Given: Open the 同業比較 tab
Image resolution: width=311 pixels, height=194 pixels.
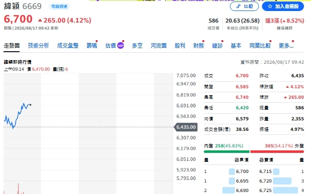Looking at the screenshot, I should 260,46.
